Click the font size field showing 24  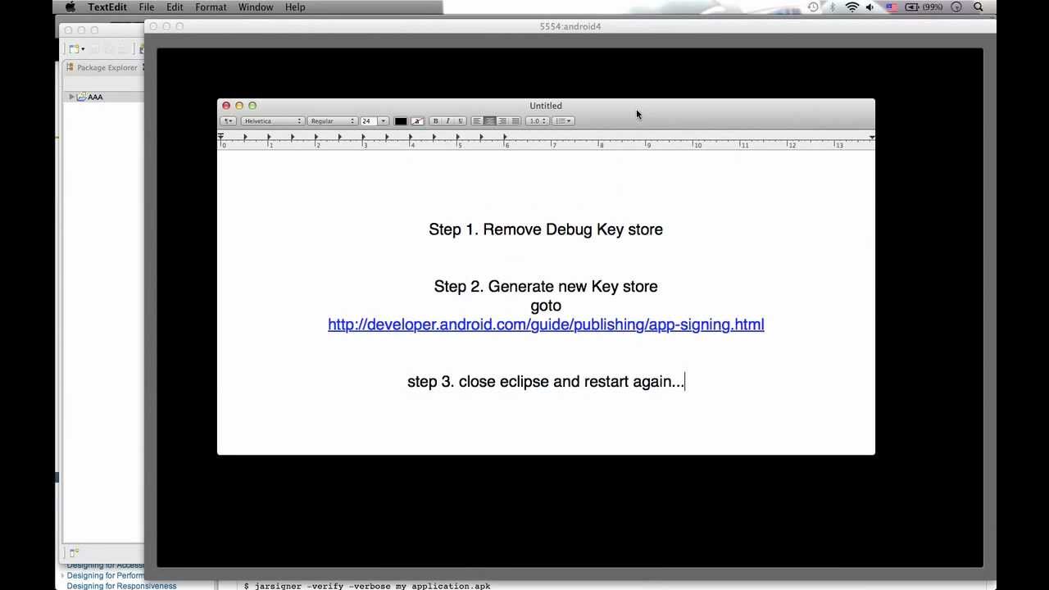tap(368, 121)
